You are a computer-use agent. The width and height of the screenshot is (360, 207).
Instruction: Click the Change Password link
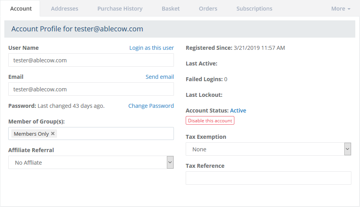(x=151, y=106)
